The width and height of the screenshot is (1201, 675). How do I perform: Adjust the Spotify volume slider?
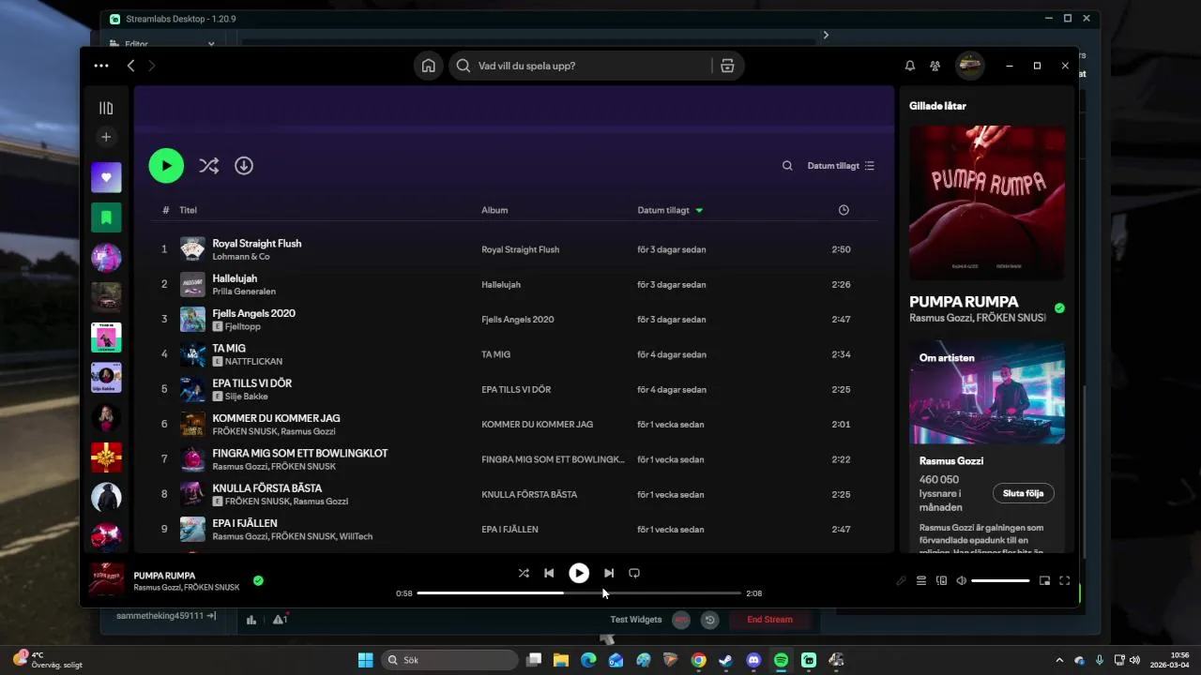(x=1000, y=581)
